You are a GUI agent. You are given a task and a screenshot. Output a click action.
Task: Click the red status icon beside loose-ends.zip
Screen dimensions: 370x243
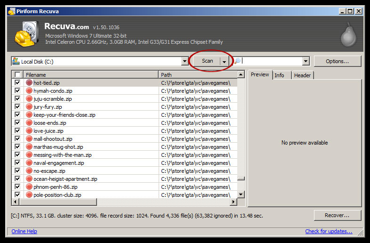29,123
